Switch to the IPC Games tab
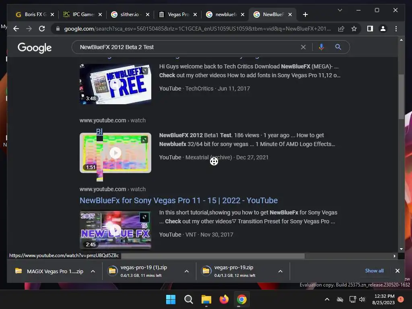This screenshot has width=412, height=309. click(x=82, y=14)
